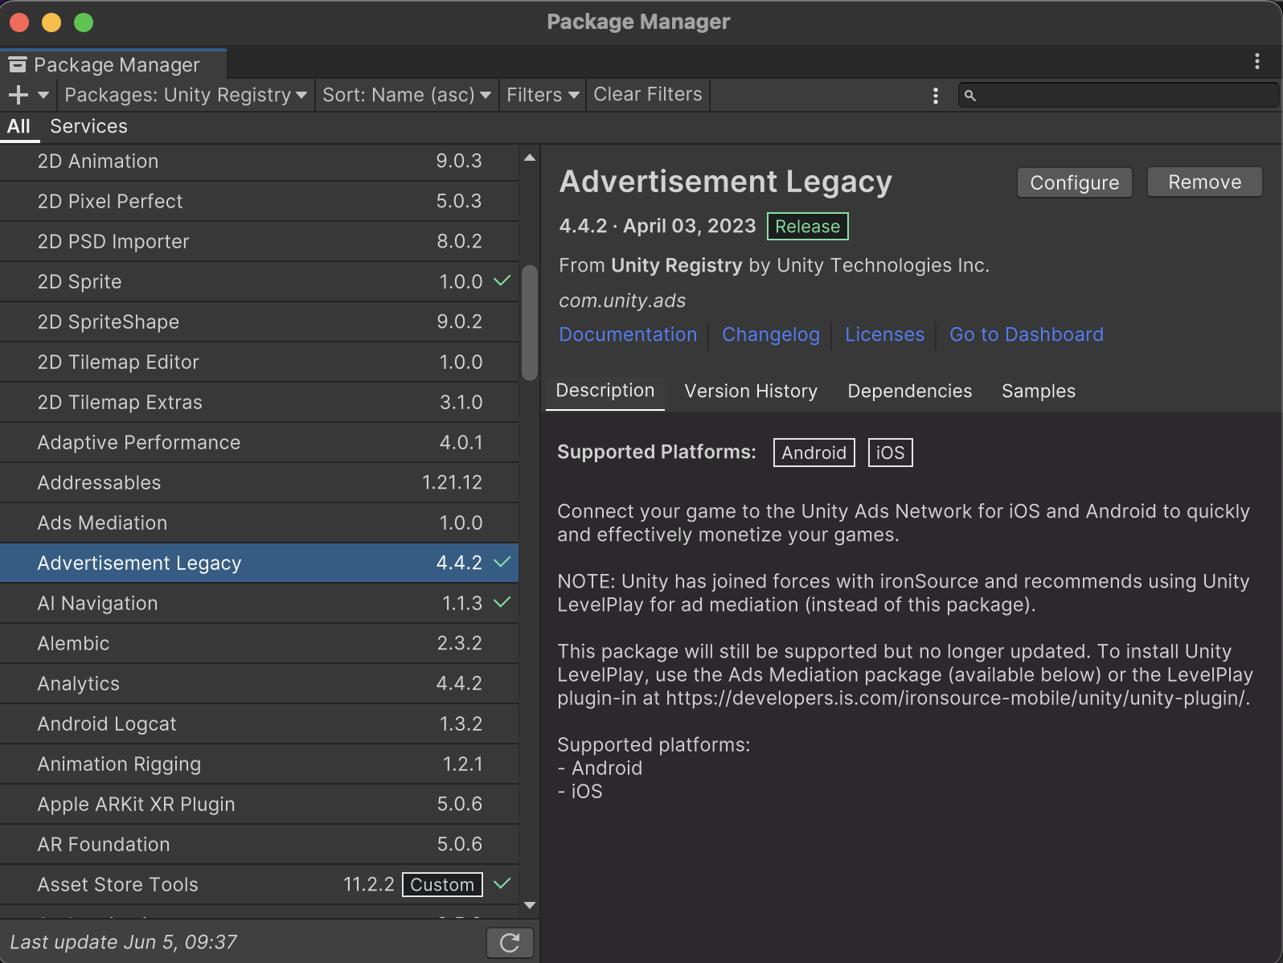Open the Go to Dashboard link
1283x963 pixels.
1027,334
